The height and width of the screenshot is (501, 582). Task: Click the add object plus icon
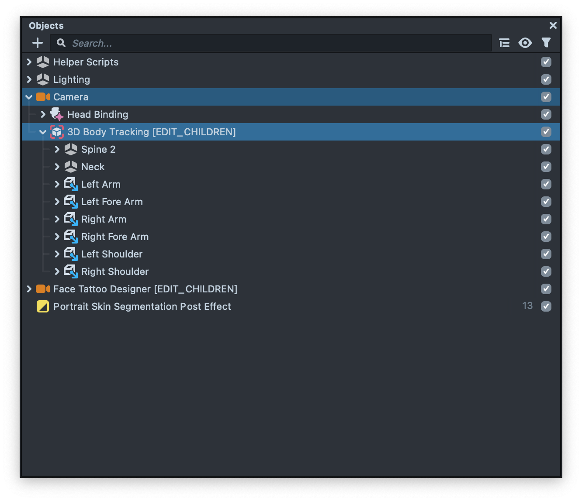pyautogui.click(x=38, y=43)
